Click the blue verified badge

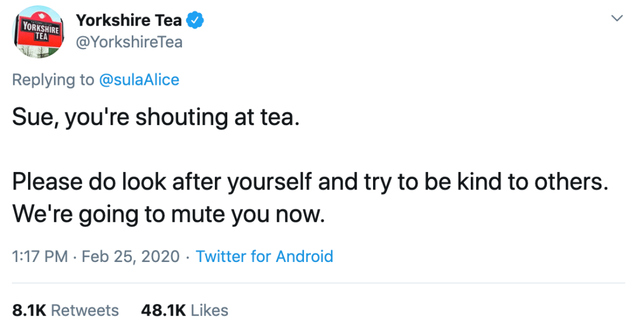196,20
